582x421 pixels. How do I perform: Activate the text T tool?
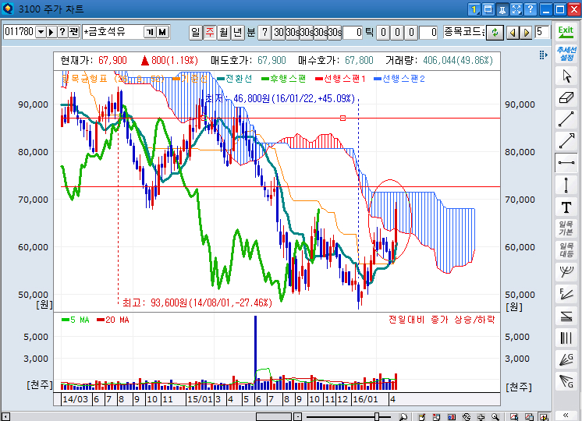(x=566, y=207)
